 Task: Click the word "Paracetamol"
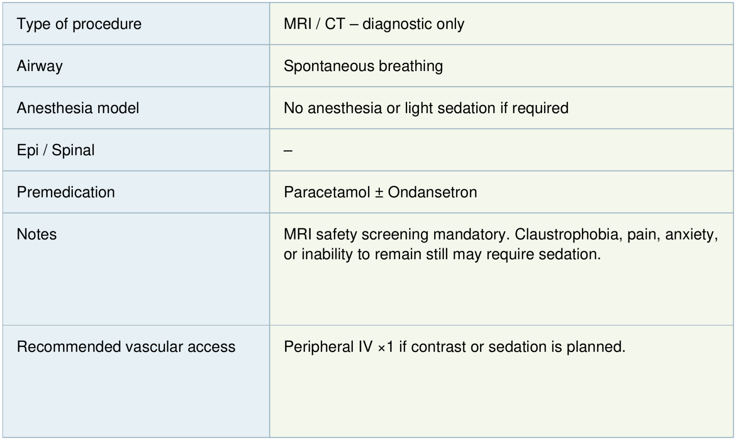(327, 192)
